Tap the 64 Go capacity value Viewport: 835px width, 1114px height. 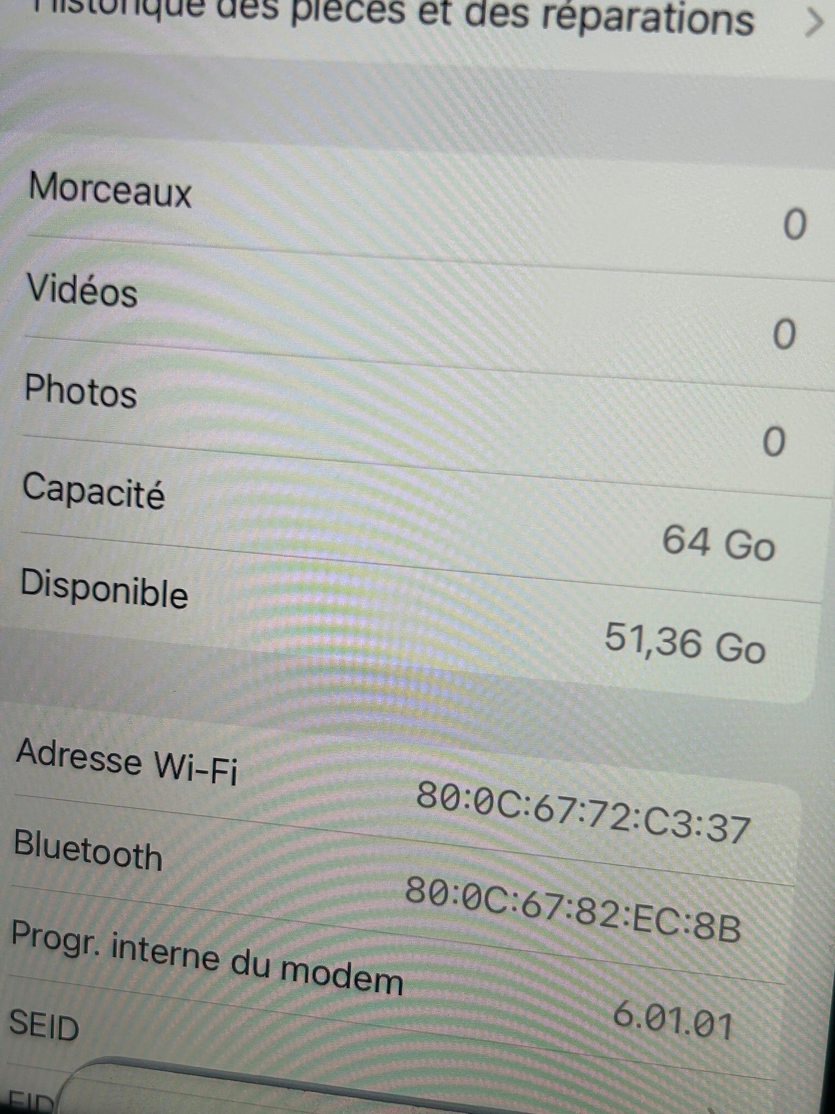pos(718,543)
